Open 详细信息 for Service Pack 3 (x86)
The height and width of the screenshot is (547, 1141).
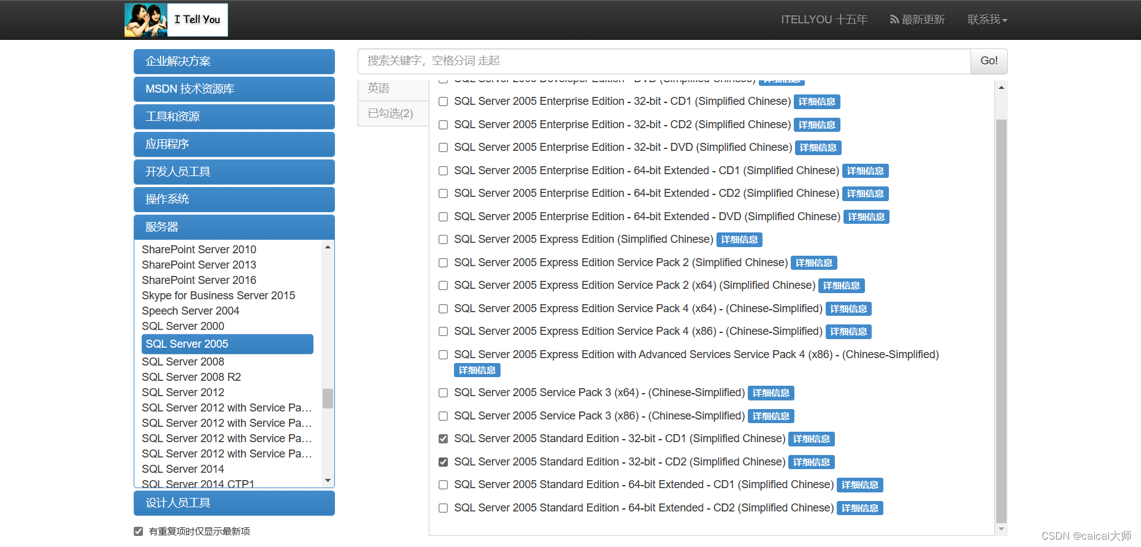771,416
